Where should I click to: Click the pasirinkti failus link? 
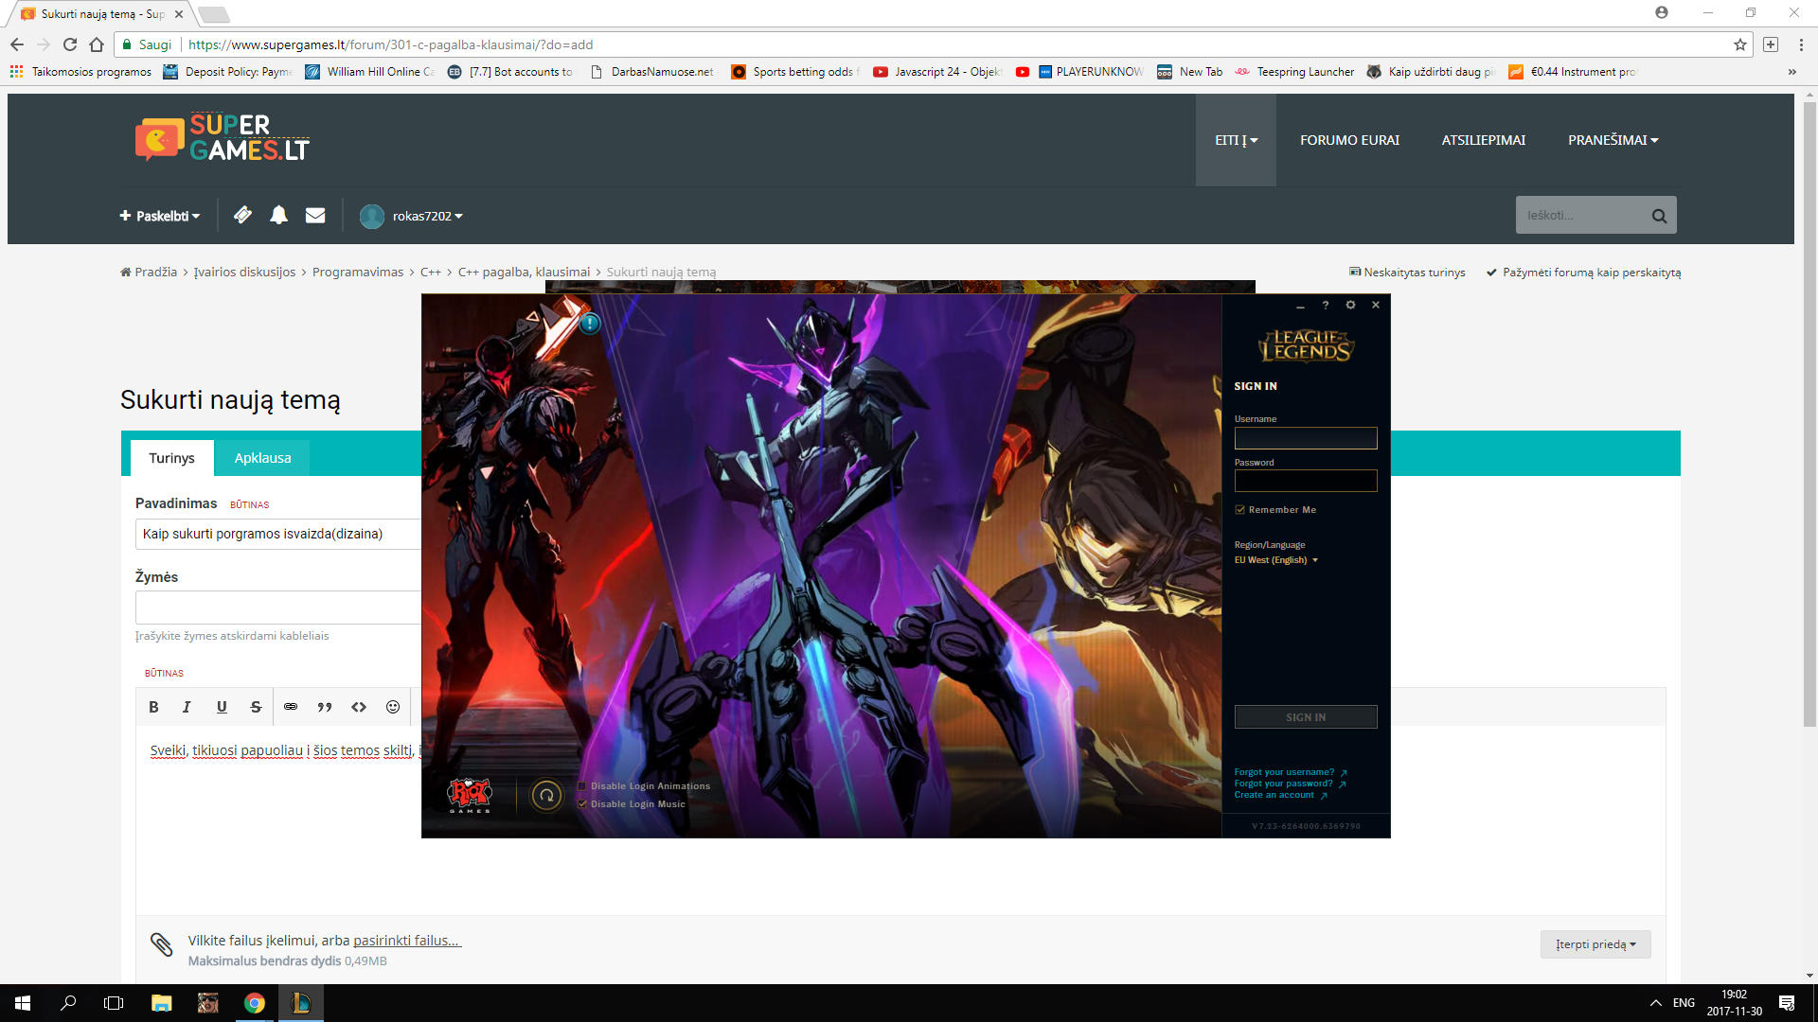tap(406, 941)
